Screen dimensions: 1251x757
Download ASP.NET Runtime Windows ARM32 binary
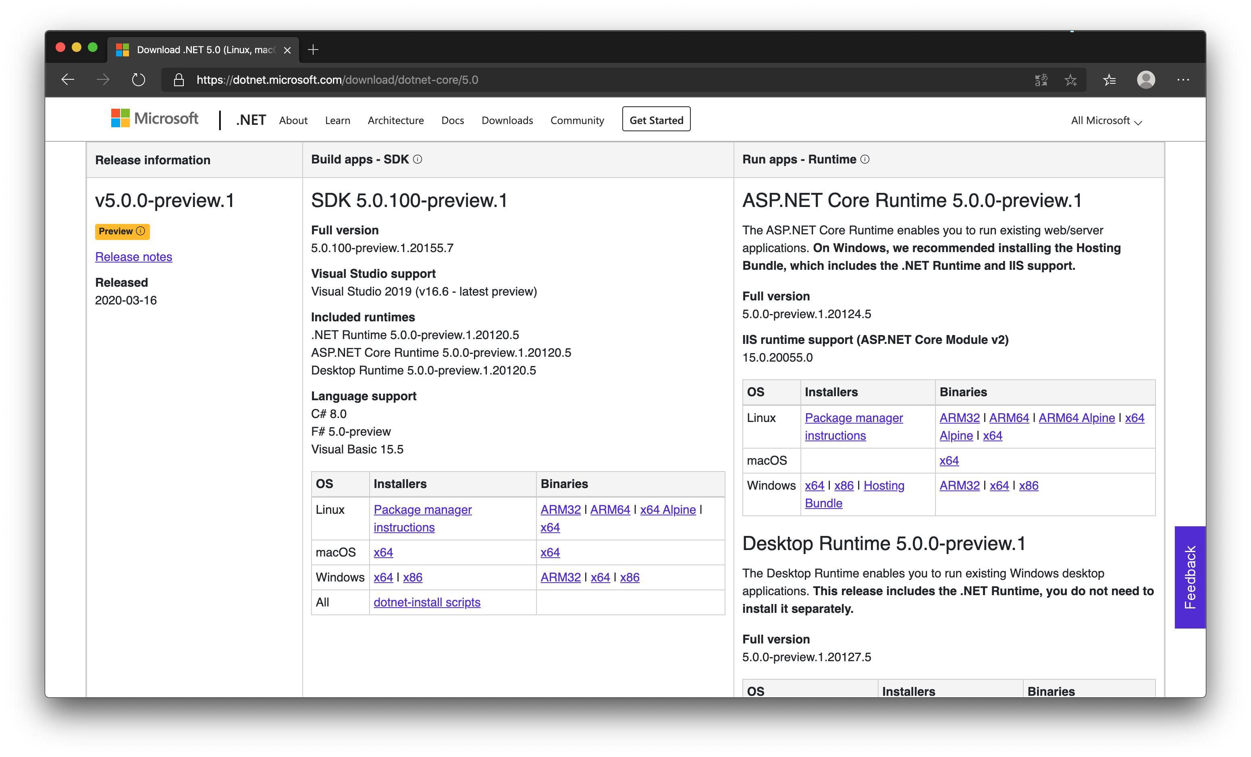click(x=959, y=485)
